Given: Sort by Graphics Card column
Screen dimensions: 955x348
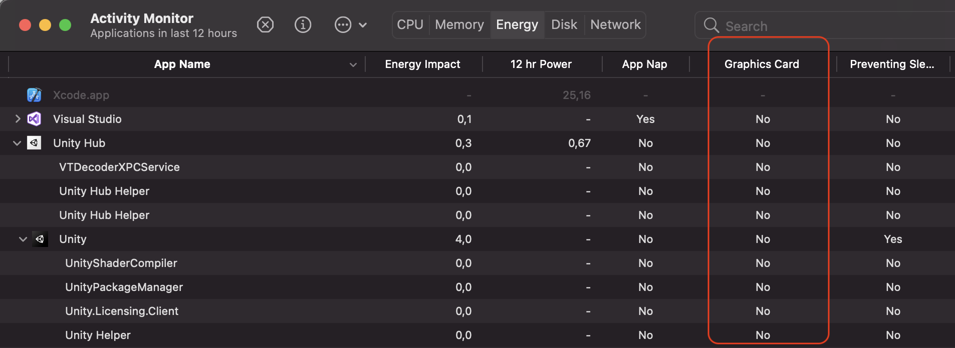Looking at the screenshot, I should [762, 64].
